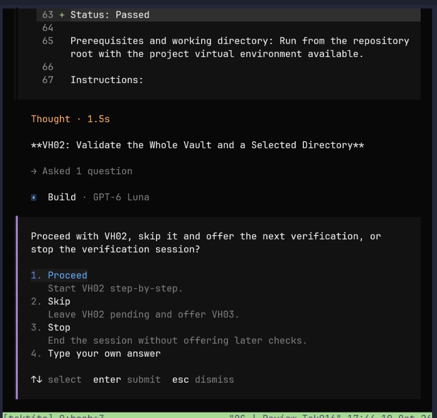The height and width of the screenshot is (418, 437).
Task: Click the arrow icon before Asked 1 question
Action: pyautogui.click(x=34, y=171)
